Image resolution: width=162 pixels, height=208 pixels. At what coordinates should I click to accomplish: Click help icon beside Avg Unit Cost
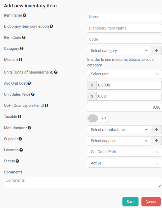point(29,83)
